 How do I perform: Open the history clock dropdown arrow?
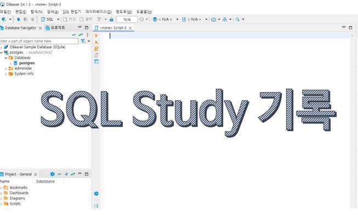click(147, 19)
